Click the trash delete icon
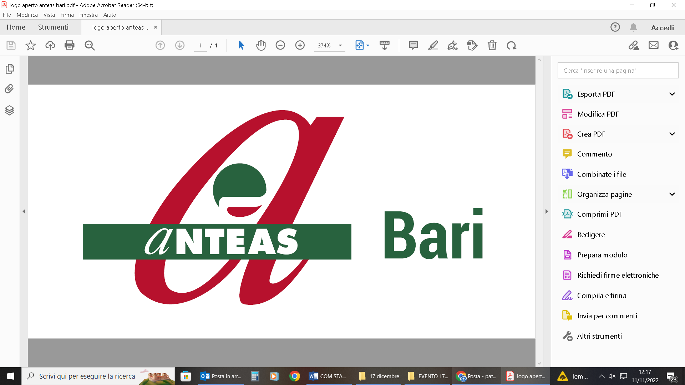This screenshot has height=385, width=685. [x=492, y=45]
